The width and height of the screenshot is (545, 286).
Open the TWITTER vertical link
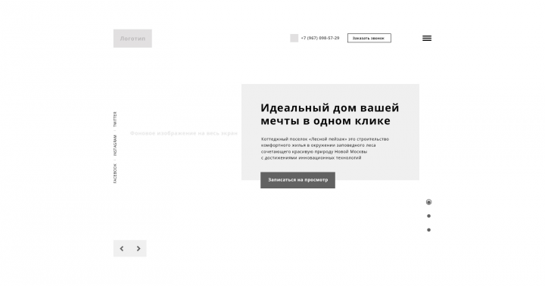tap(115, 119)
